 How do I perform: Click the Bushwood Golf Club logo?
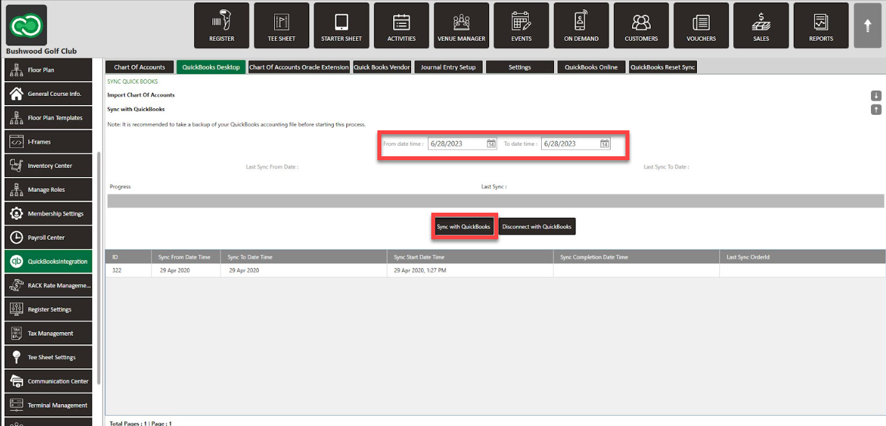(x=27, y=25)
